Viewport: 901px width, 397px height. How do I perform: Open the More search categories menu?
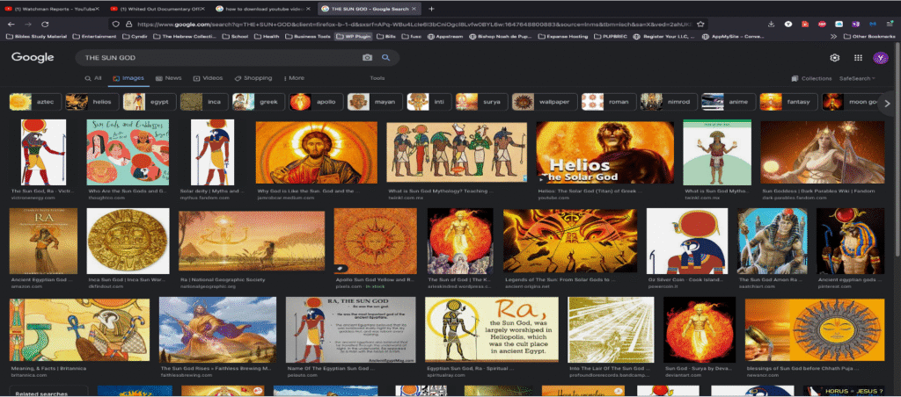click(x=295, y=78)
